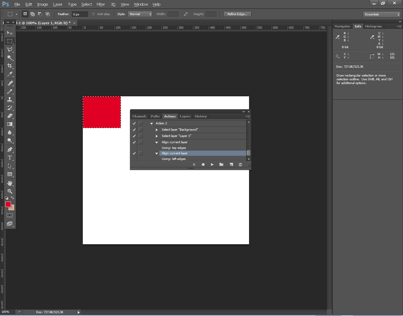Image resolution: width=403 pixels, height=316 pixels.
Task: Stop recording in Actions panel
Action: click(x=194, y=165)
